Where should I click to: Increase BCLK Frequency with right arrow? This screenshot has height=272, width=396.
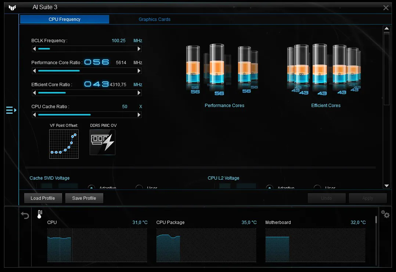tap(139, 49)
